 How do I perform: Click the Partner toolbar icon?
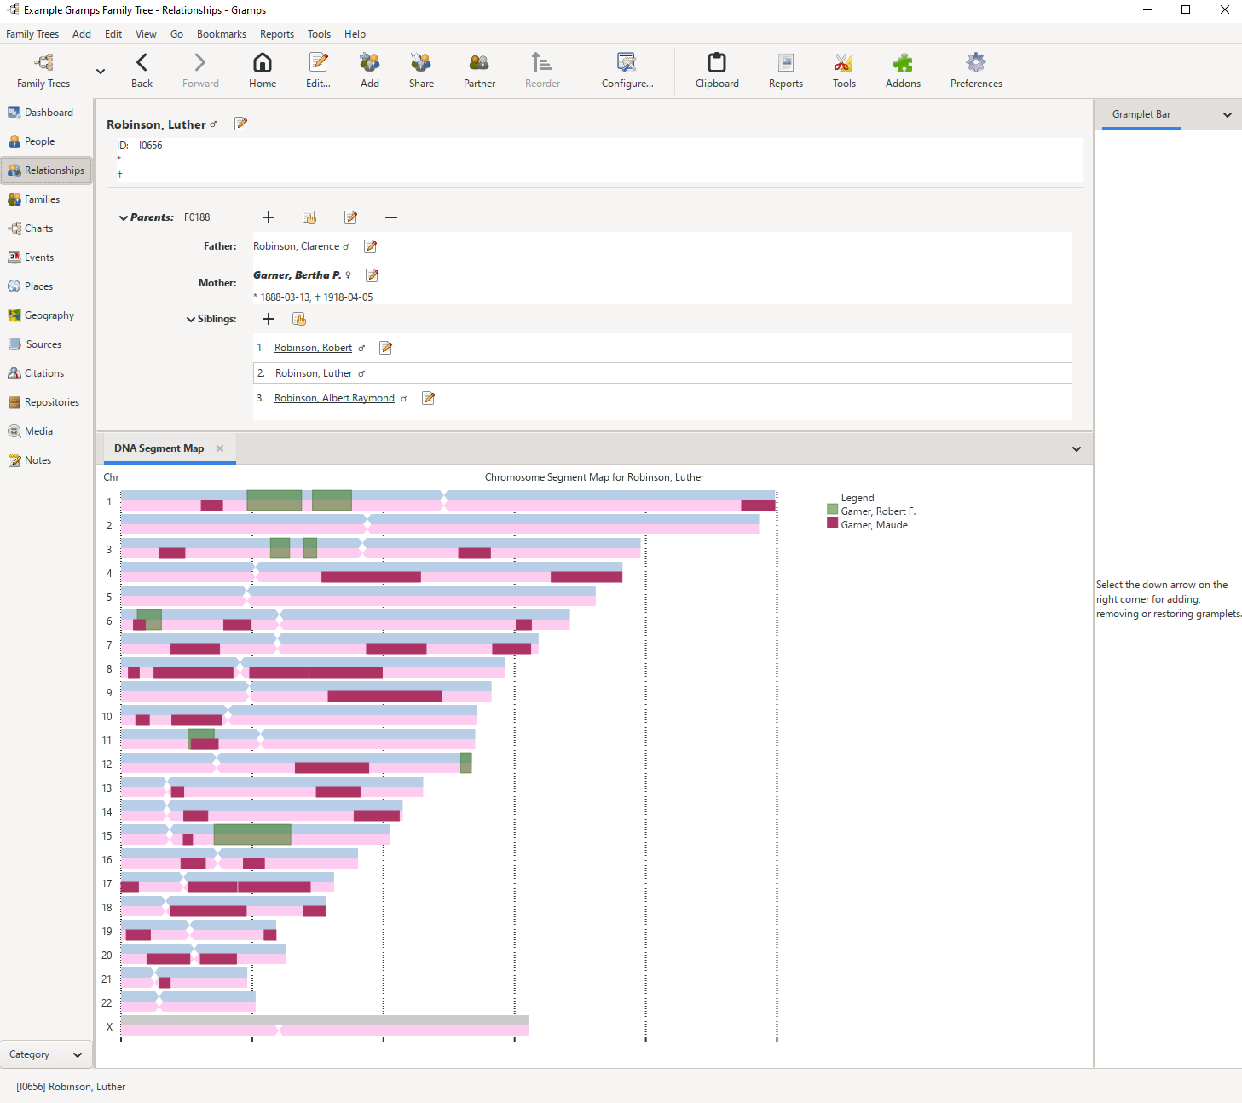(x=479, y=71)
